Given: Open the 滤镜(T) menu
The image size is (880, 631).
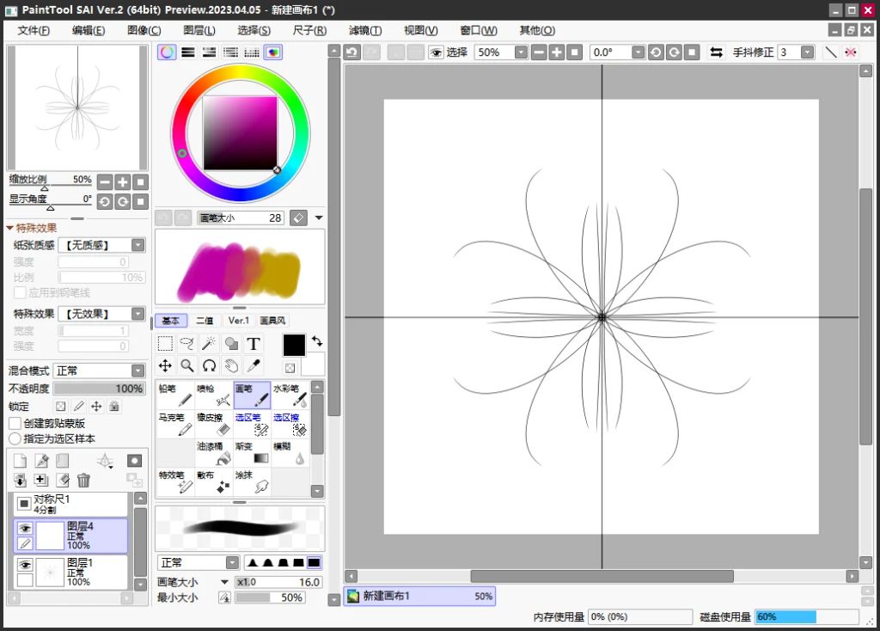Looking at the screenshot, I should click(365, 30).
